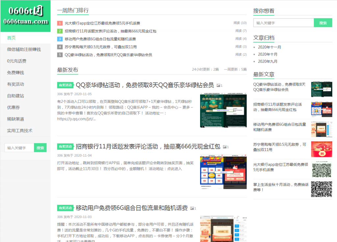Go to the 0元充话费 category
337x242 pixels.
pyautogui.click(x=16, y=61)
